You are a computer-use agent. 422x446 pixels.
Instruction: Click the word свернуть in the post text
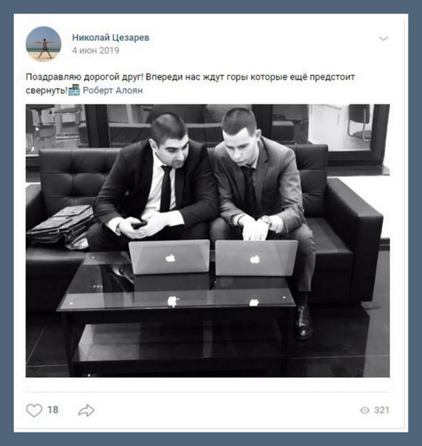click(x=47, y=91)
